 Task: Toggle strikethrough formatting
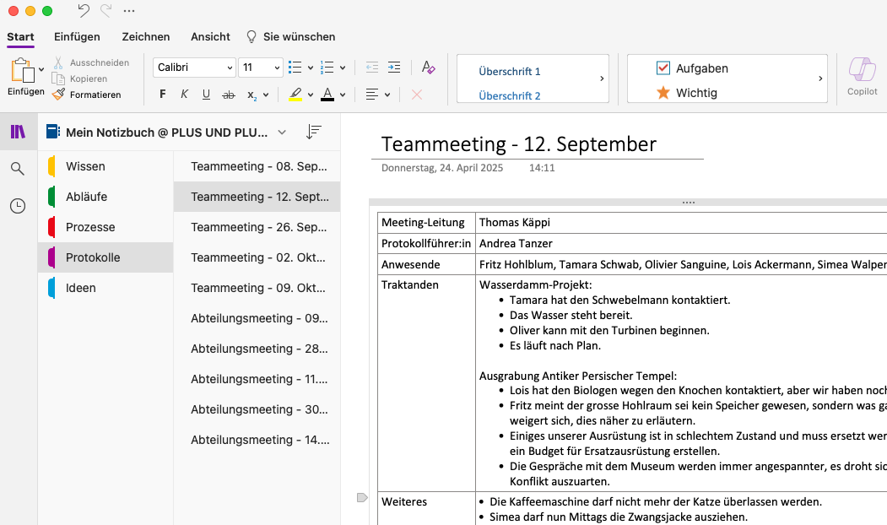(228, 95)
